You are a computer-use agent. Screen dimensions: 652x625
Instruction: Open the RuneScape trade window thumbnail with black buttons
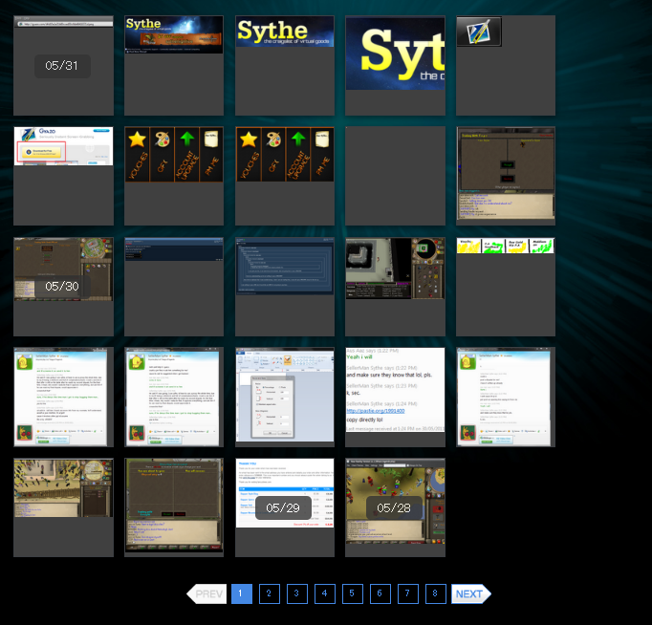click(506, 176)
